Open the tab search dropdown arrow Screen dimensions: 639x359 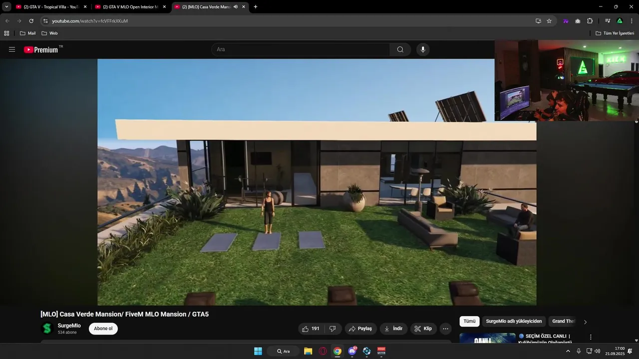pos(6,7)
